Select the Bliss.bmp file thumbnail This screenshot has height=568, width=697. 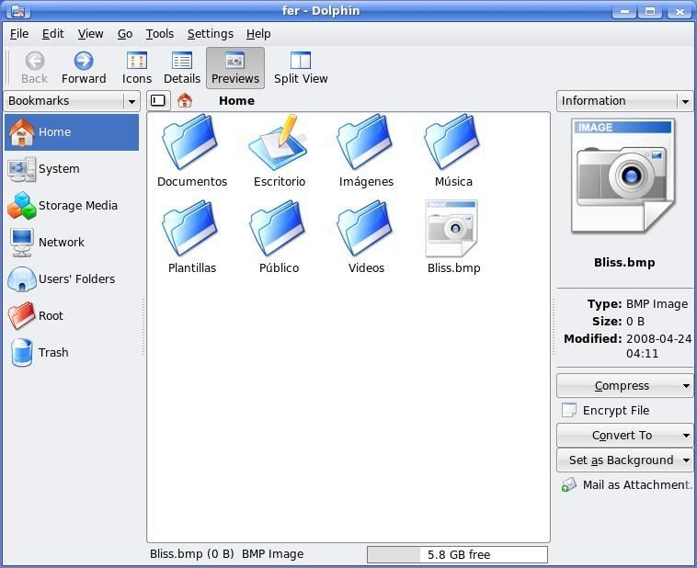(453, 237)
